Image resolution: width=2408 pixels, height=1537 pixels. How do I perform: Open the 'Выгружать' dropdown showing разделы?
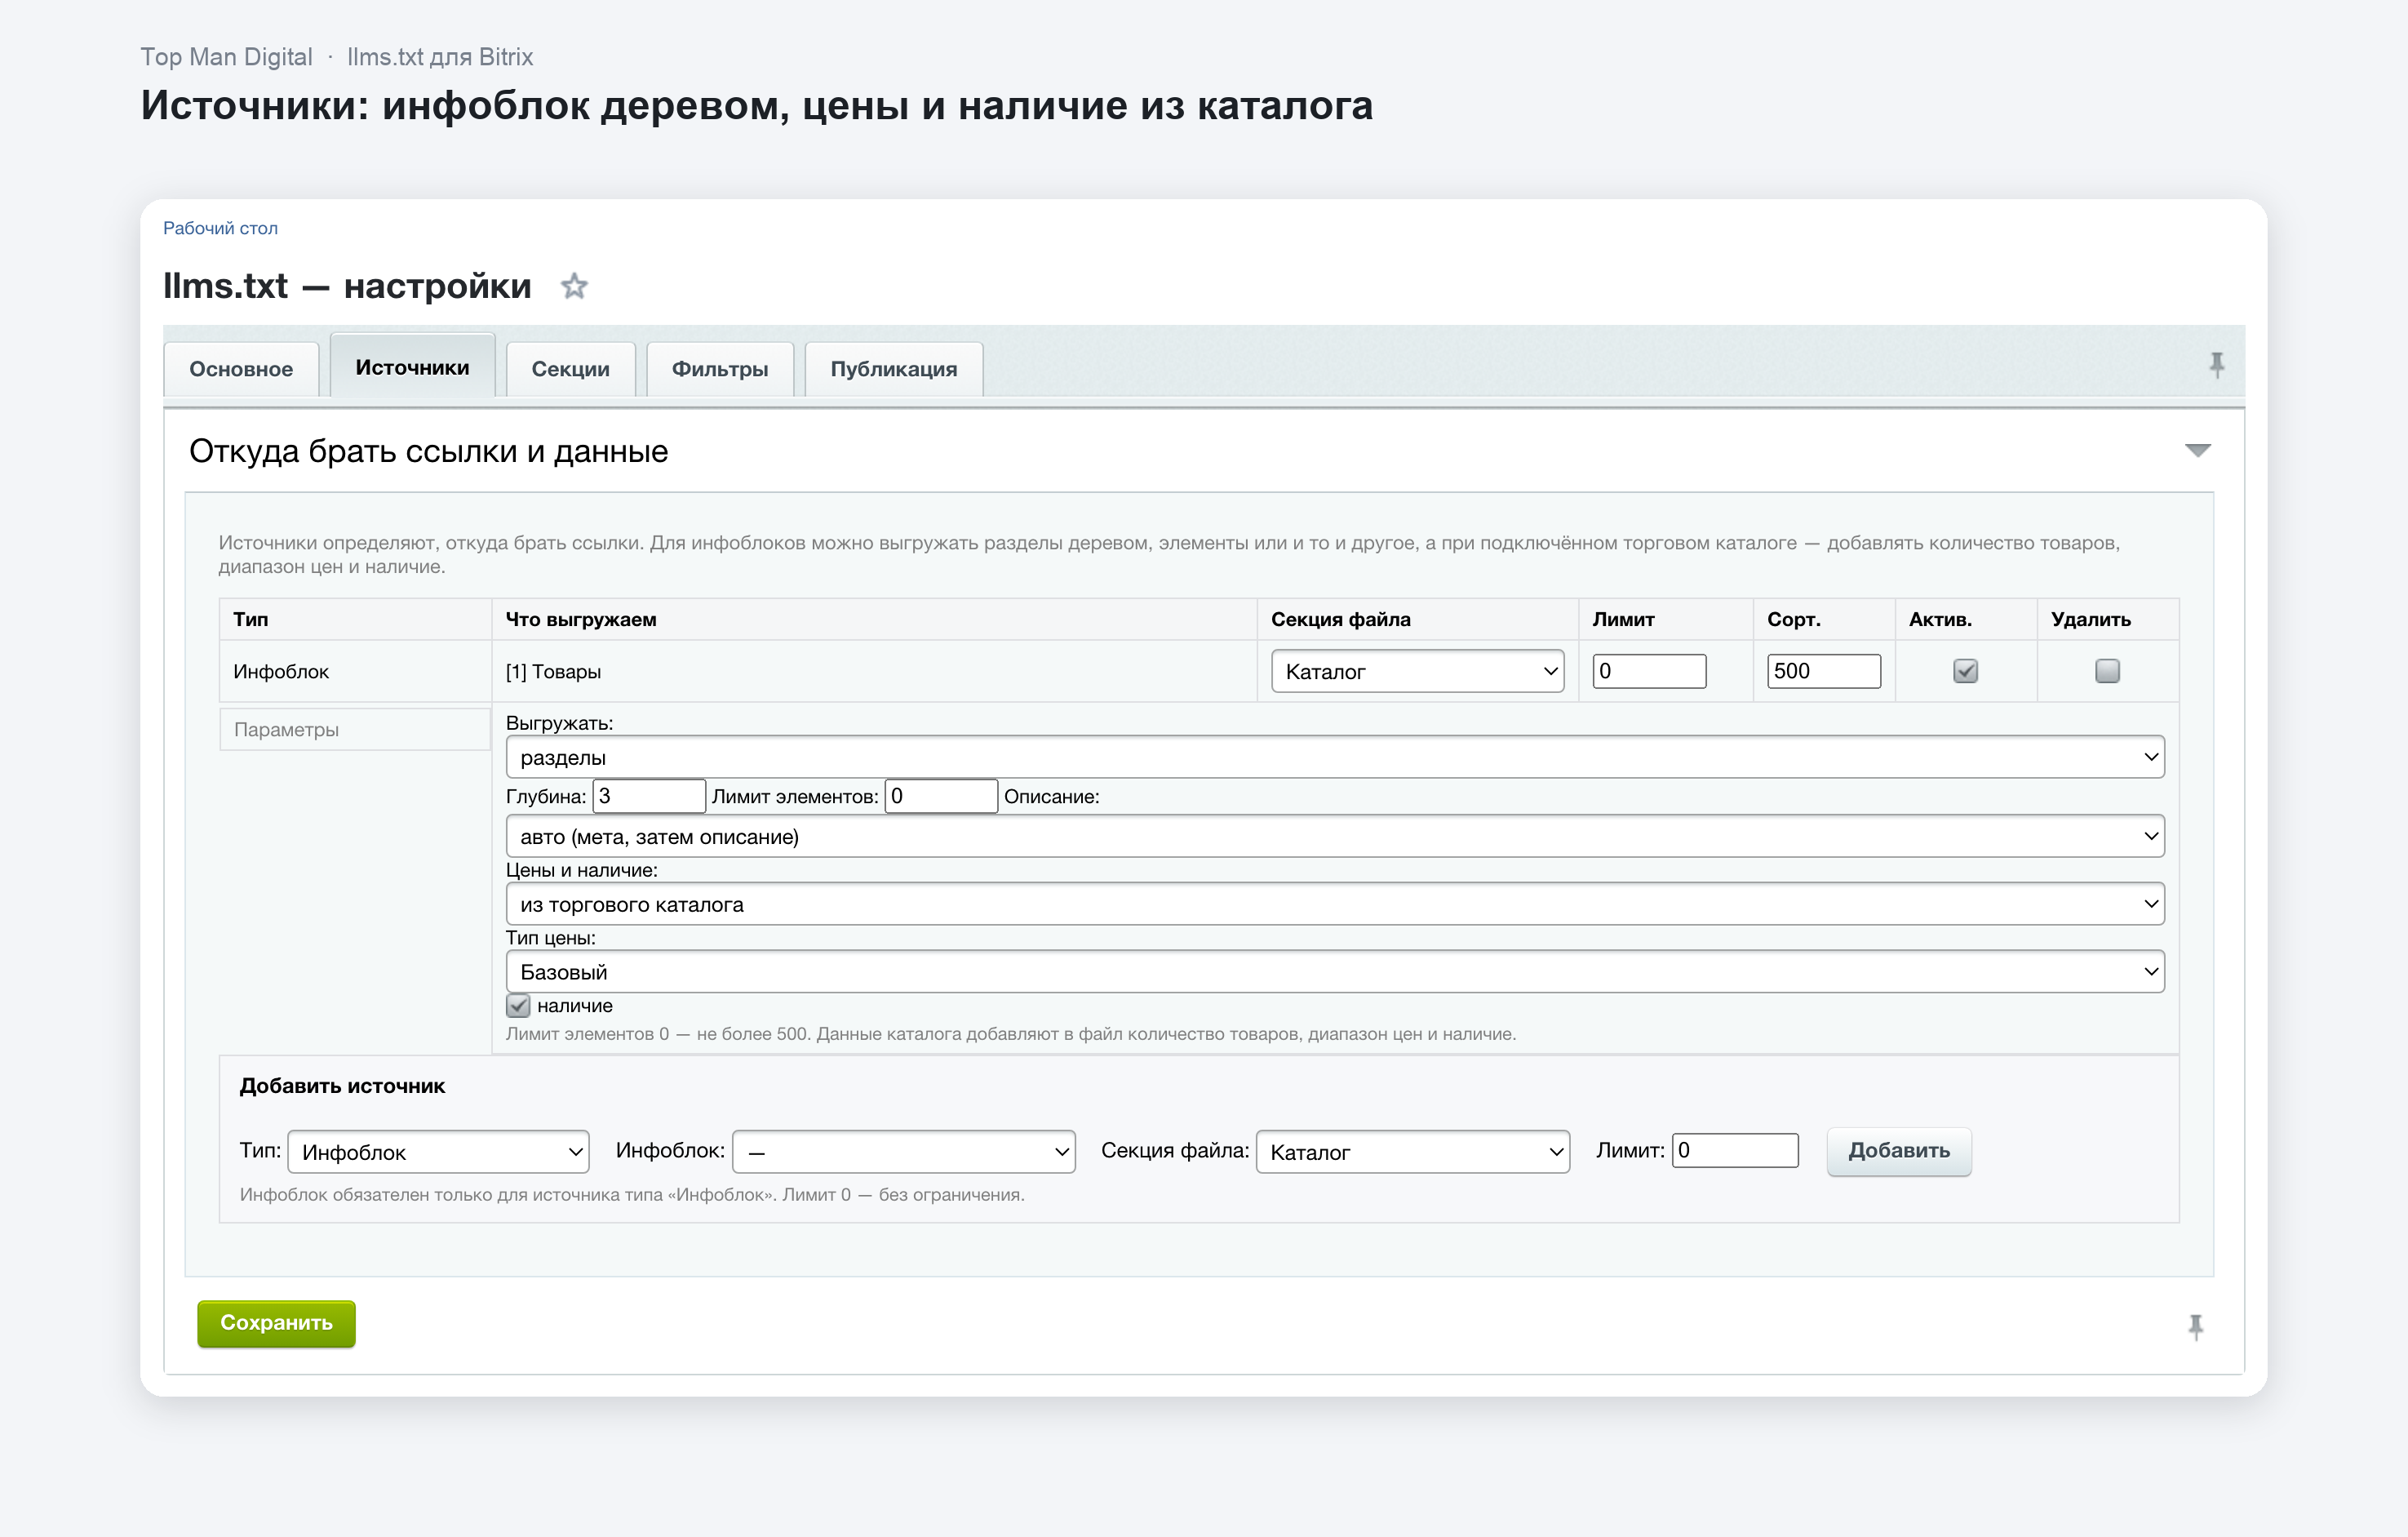(1335, 757)
